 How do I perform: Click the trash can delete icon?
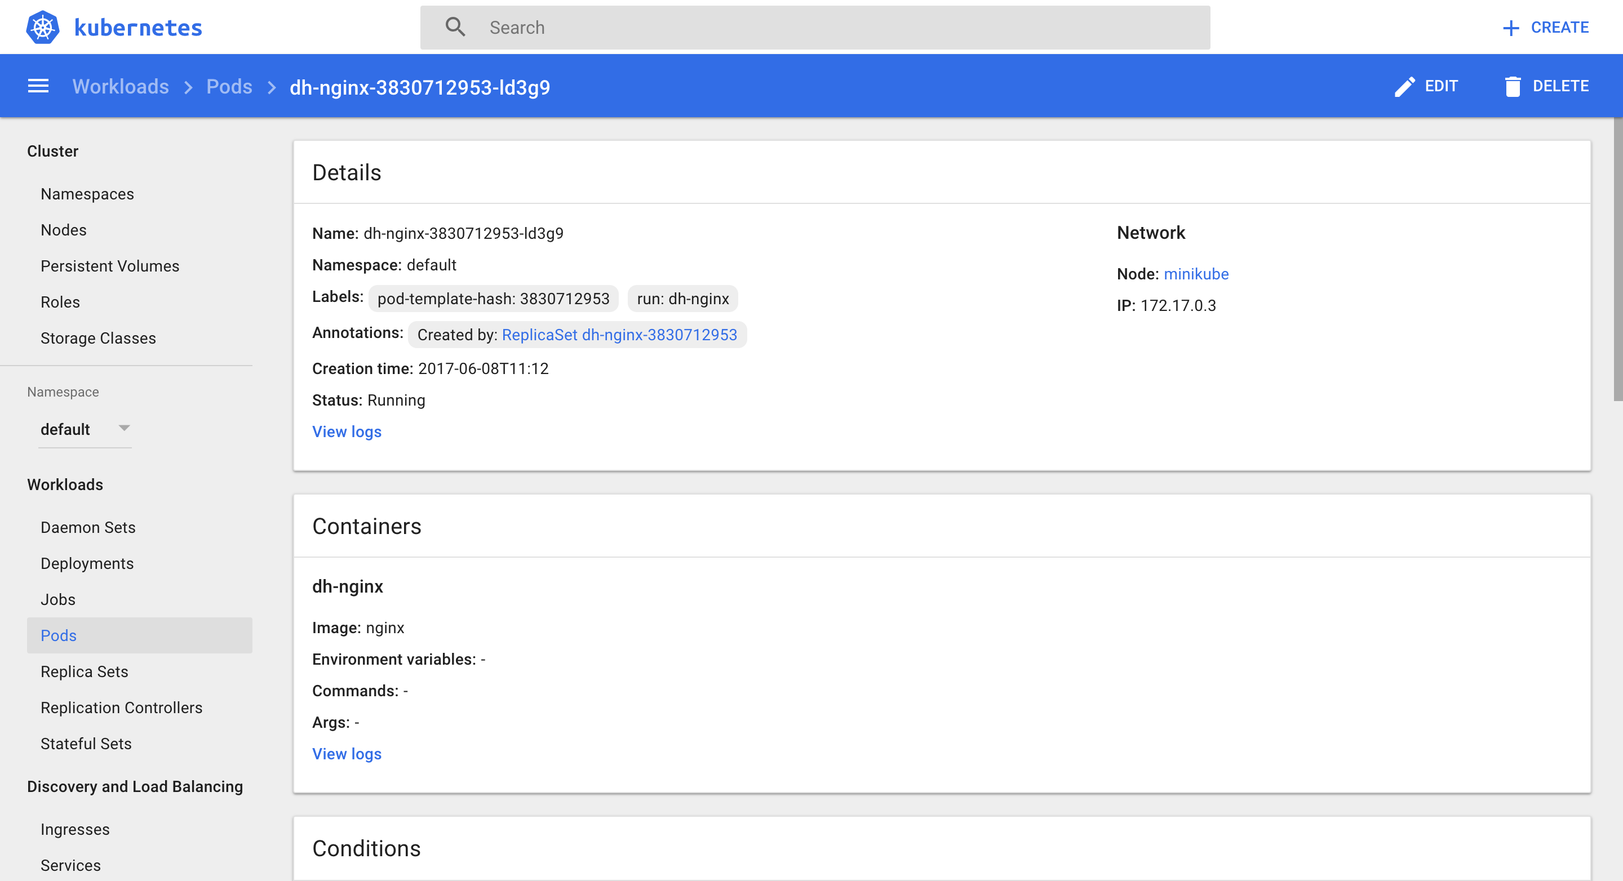[x=1512, y=86]
